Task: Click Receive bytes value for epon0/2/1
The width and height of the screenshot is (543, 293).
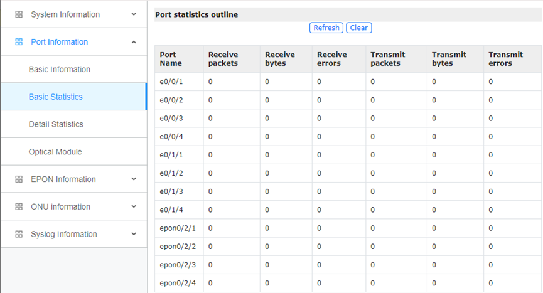Action: tap(267, 228)
